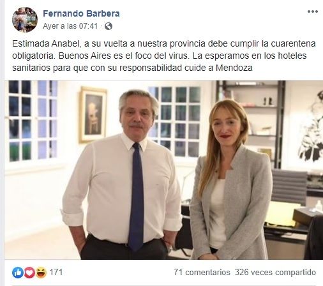Image resolution: width=323 pixels, height=286 pixels.
Task: Click the word Mendoza in the post text
Action: 234,68
